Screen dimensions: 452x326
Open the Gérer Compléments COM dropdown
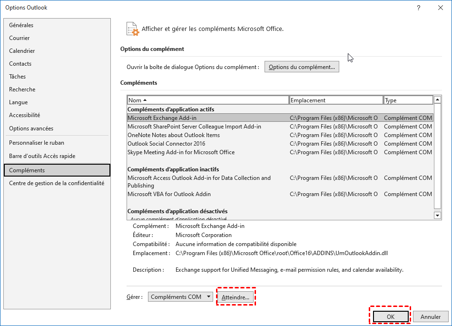[x=180, y=297]
